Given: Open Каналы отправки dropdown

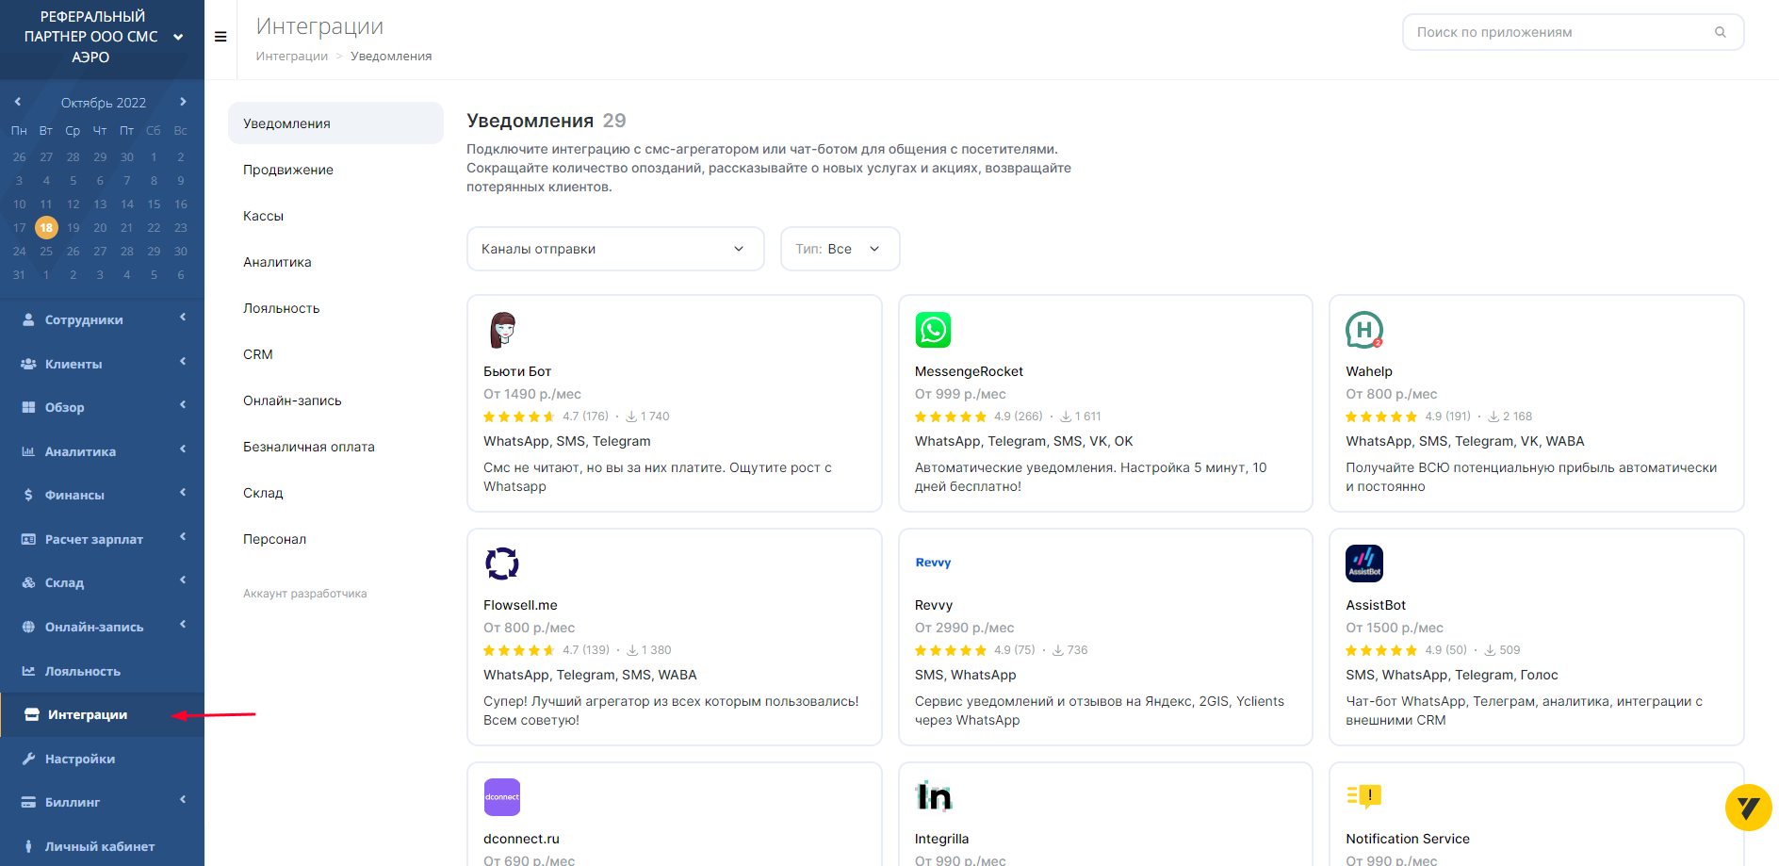Looking at the screenshot, I should 615,249.
